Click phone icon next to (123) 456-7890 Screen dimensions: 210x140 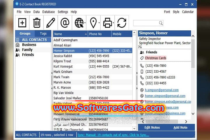(x=142, y=66)
